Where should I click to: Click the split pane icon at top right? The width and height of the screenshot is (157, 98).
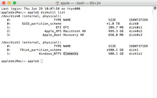click(155, 8)
